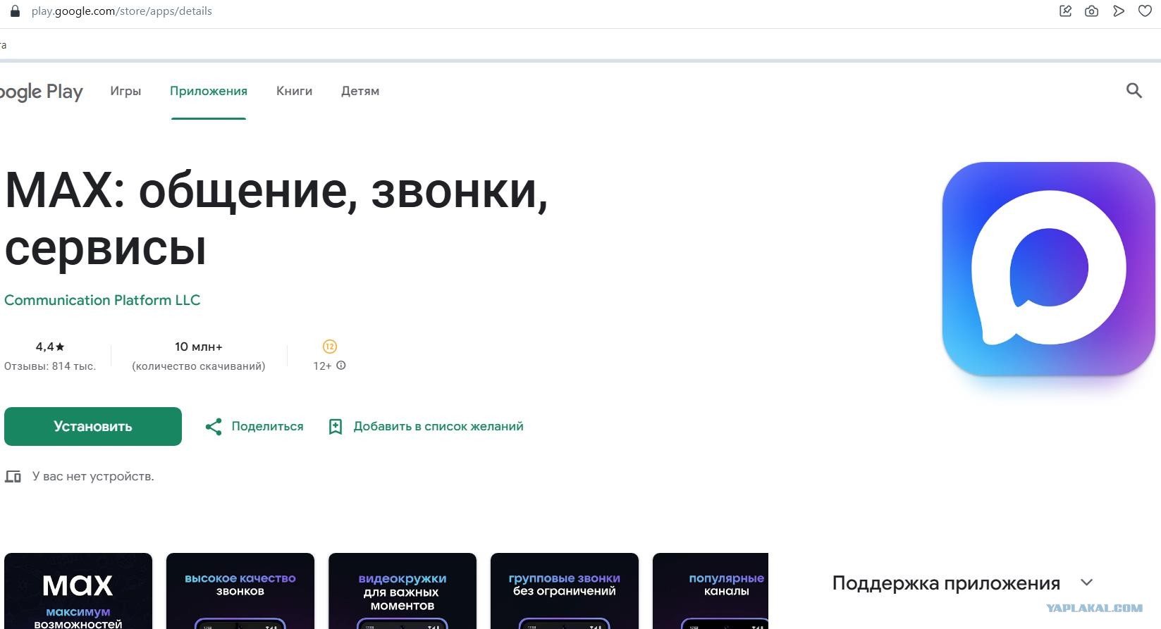Image resolution: width=1161 pixels, height=629 pixels.
Task: Click the Установить button
Action: (93, 426)
